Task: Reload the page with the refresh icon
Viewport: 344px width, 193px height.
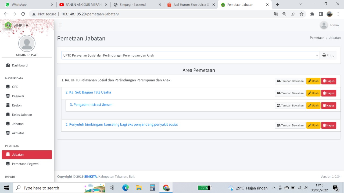Action: [23, 14]
